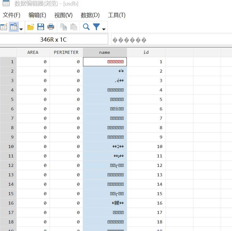This screenshot has width=232, height=231.
Task: Click the id cell showing 2
Action: [x=146, y=71]
